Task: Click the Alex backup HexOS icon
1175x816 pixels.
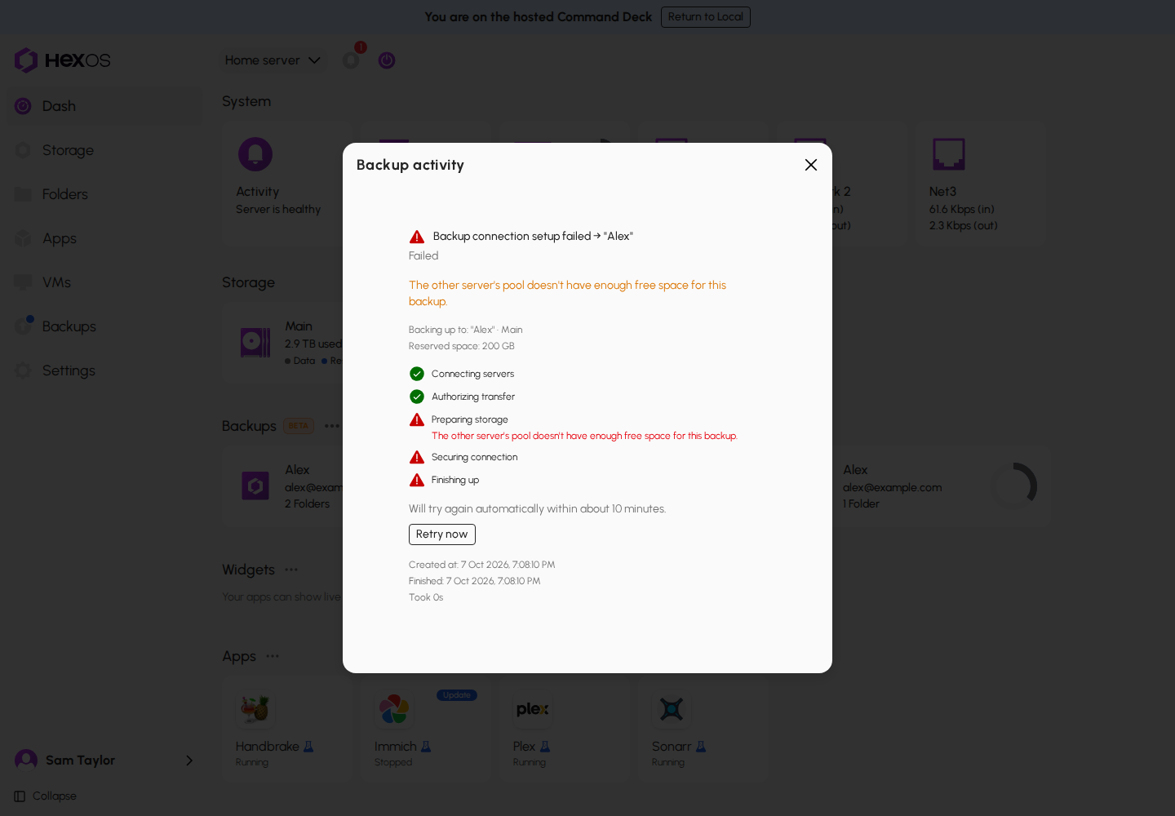Action: pyautogui.click(x=255, y=486)
